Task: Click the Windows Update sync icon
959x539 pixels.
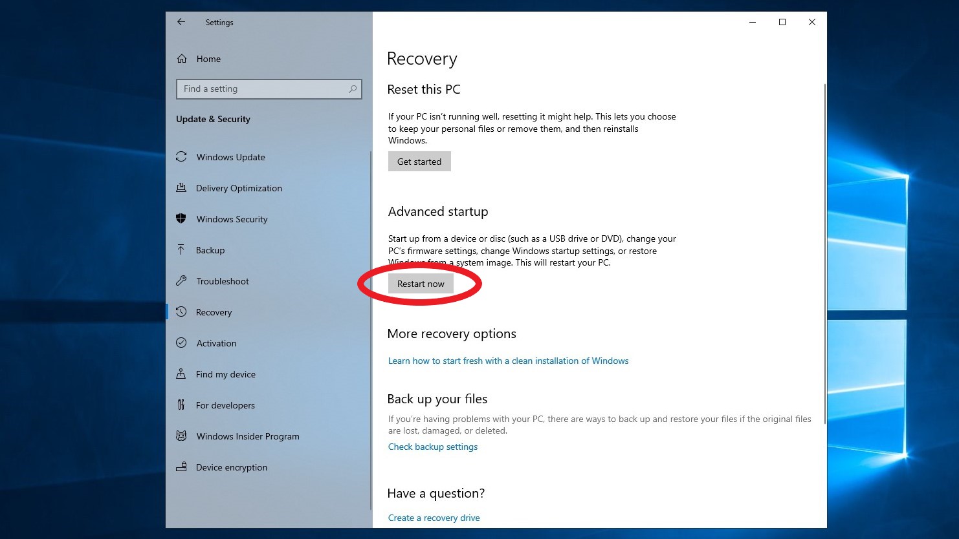Action: (x=181, y=157)
